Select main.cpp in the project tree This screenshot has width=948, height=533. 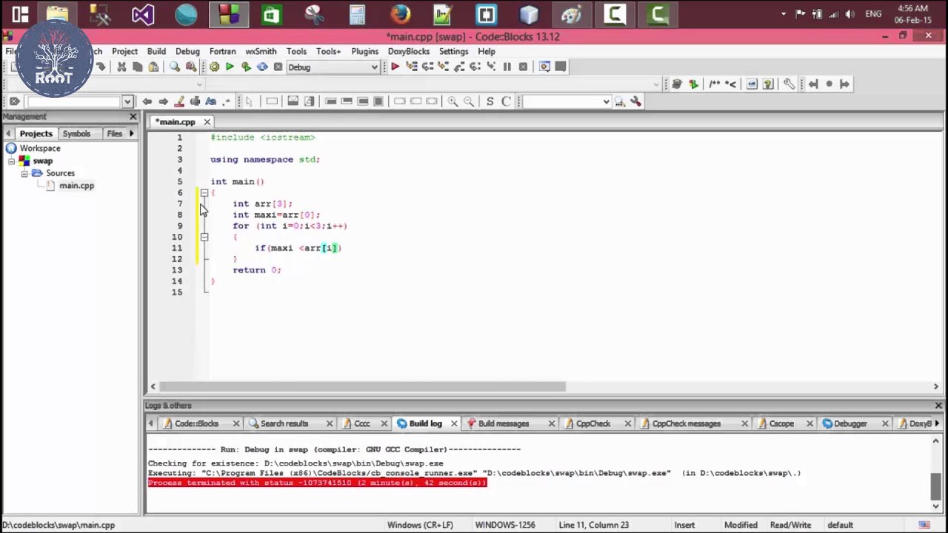tap(76, 186)
